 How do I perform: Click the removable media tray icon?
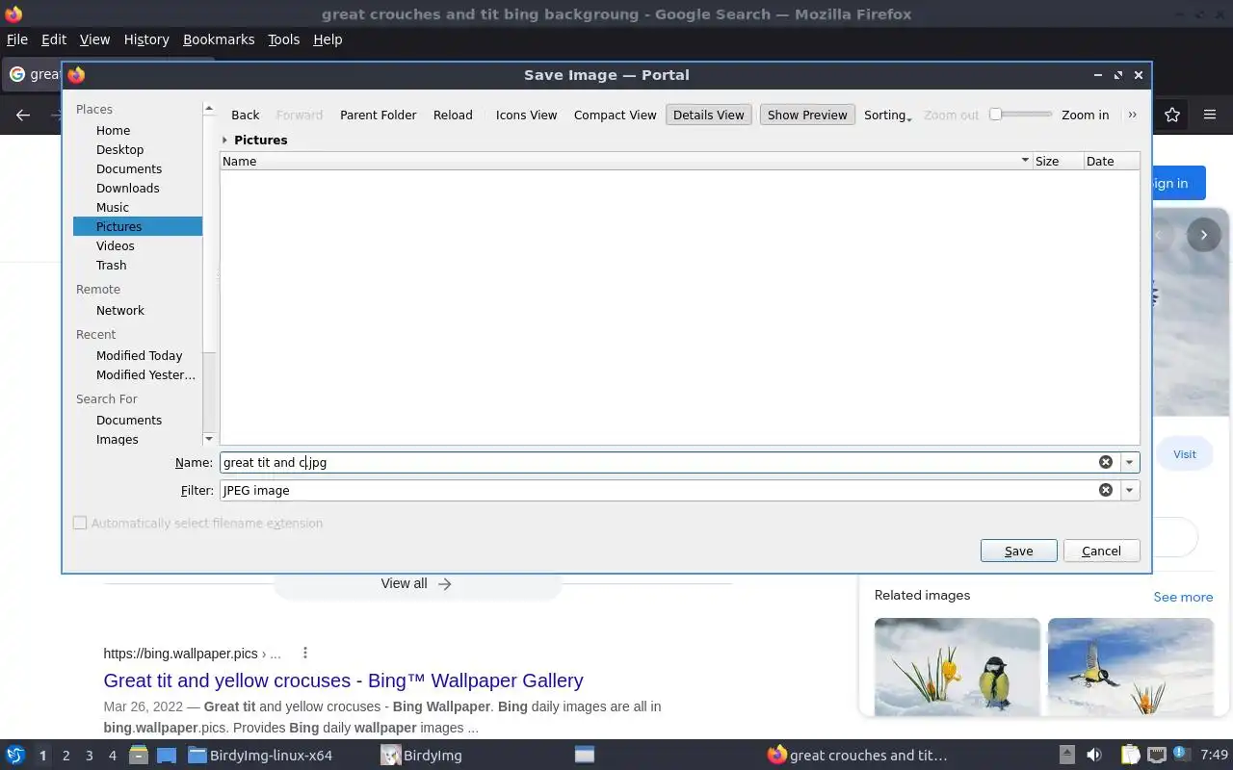click(x=1066, y=756)
